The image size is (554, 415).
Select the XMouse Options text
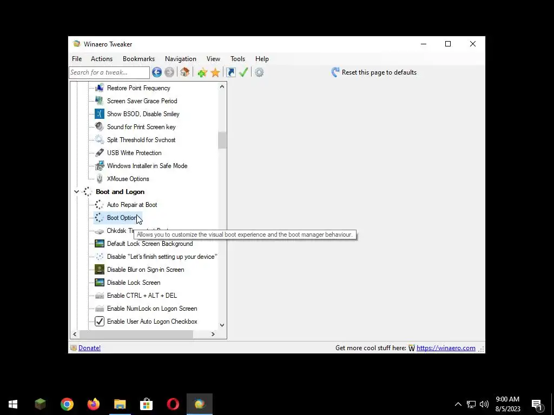coord(128,179)
